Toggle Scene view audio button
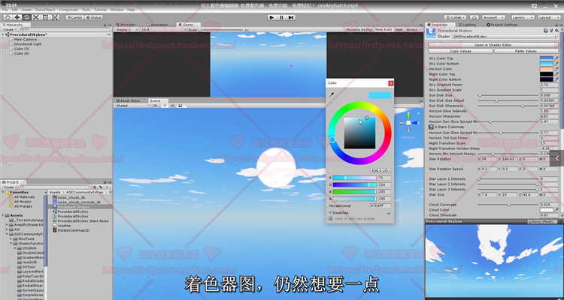Viewport: 564px width, 300px height. (173, 106)
